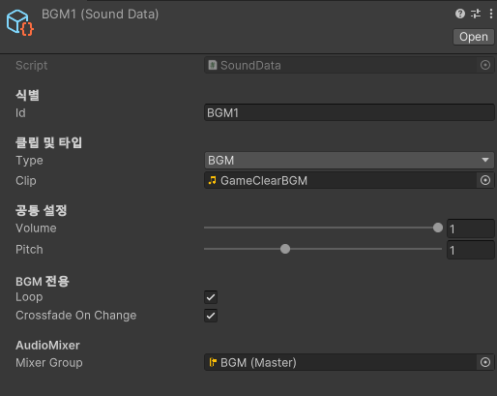The image size is (497, 396).
Task: Click the Id text field containing BGM1
Action: 349,112
